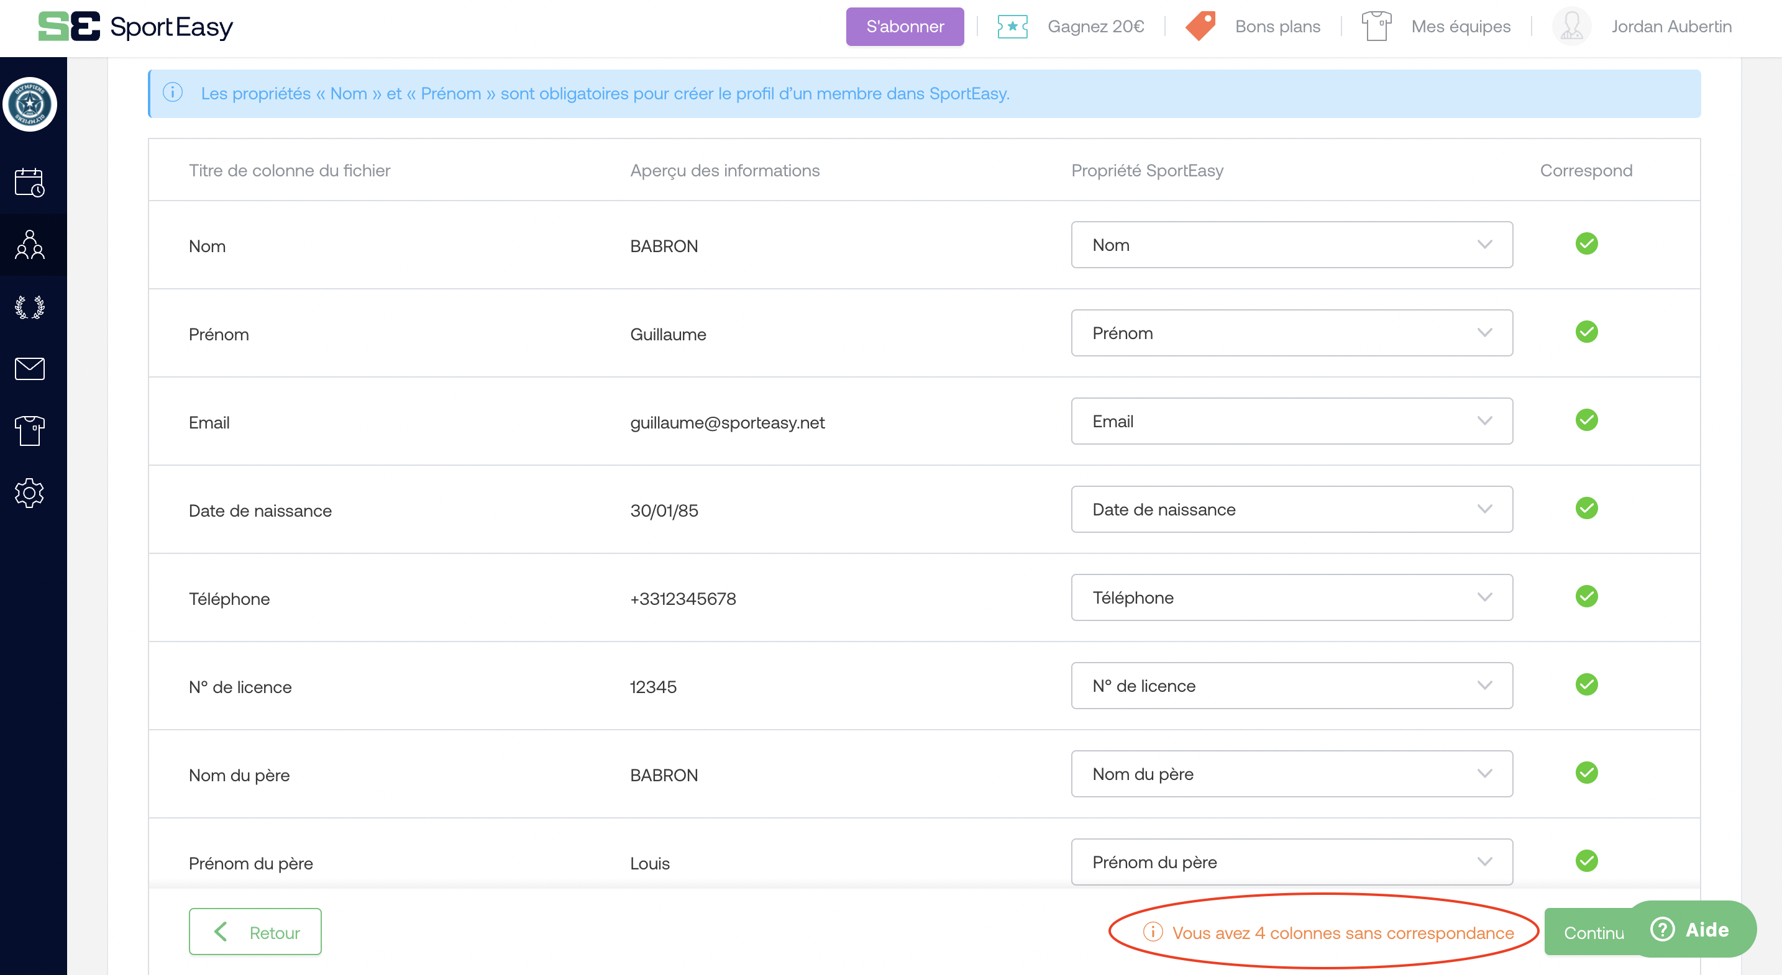Open the messages envelope sidebar icon
This screenshot has height=975, width=1782.
[30, 368]
